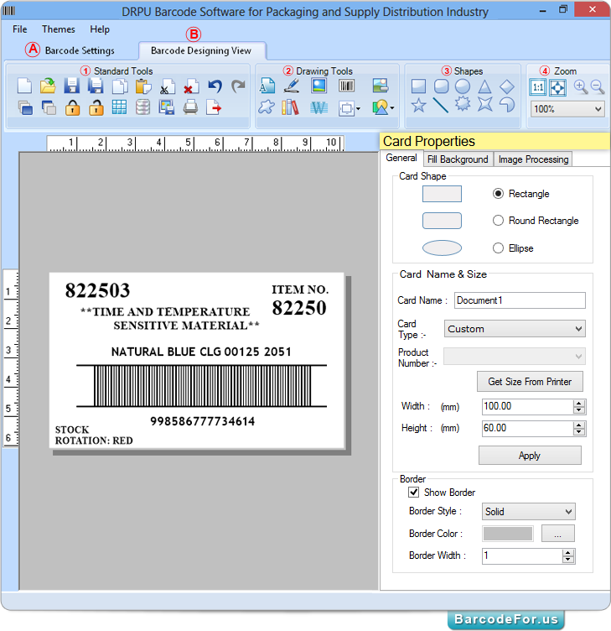Screen dimensions: 611x631
Task: Export label with red arrow icon
Action: point(214,107)
